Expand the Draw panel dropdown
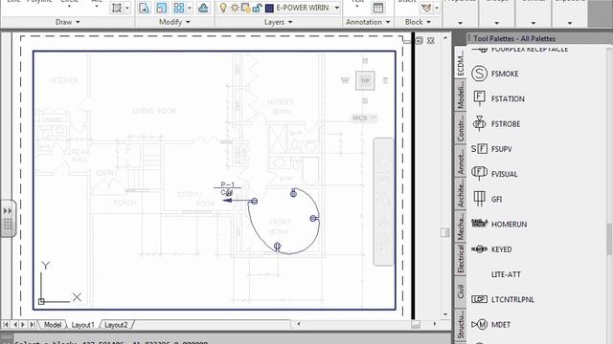Viewport: 613px width, 344px height. (x=68, y=22)
